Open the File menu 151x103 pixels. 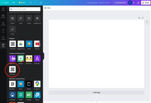[14, 3]
